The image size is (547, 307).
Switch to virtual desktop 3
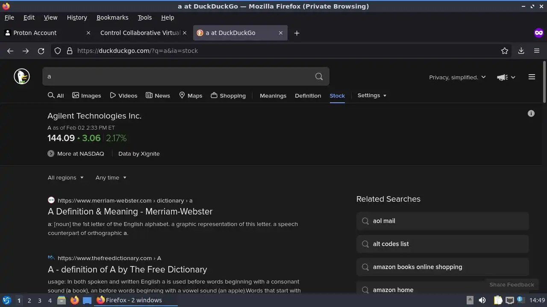pyautogui.click(x=39, y=301)
